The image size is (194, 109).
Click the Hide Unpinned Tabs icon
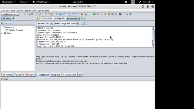click(x=48, y=14)
